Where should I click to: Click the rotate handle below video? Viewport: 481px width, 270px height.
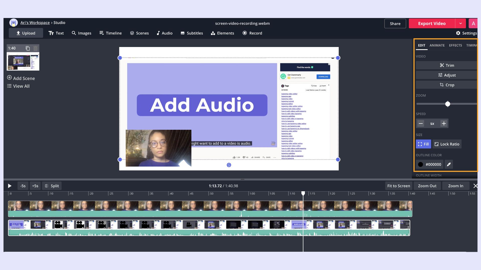click(x=229, y=165)
